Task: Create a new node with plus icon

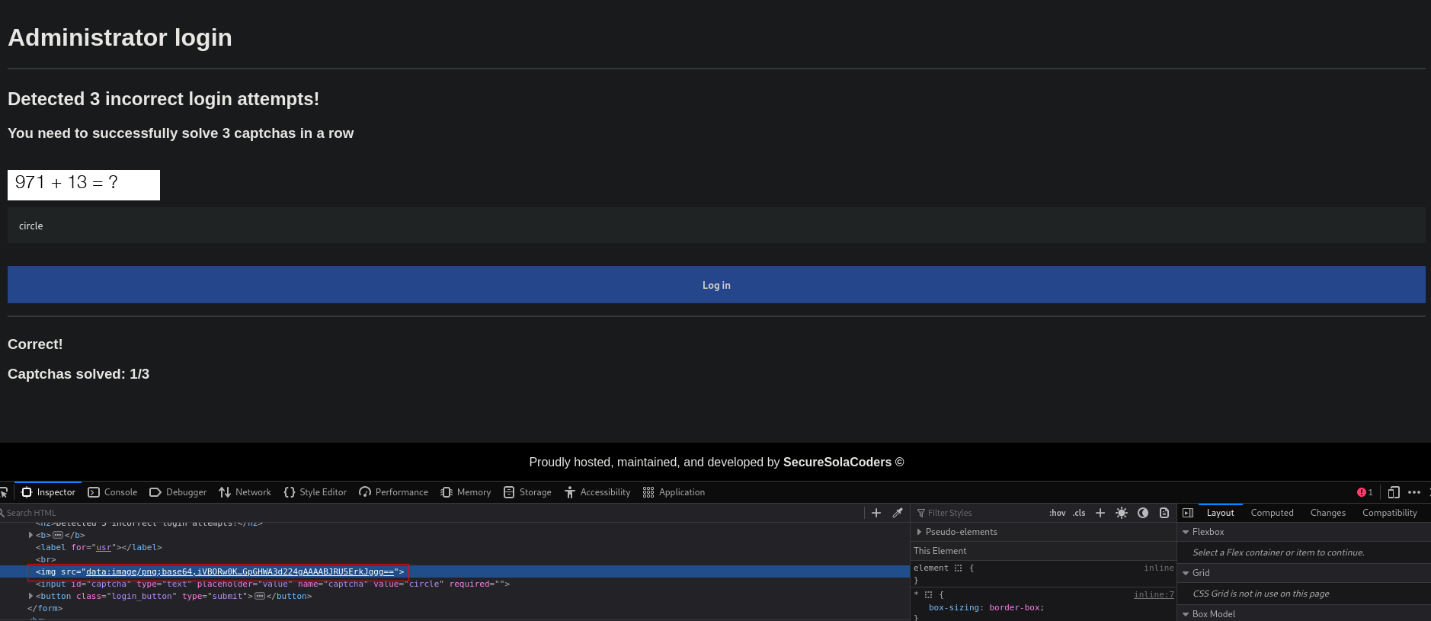Action: click(876, 513)
